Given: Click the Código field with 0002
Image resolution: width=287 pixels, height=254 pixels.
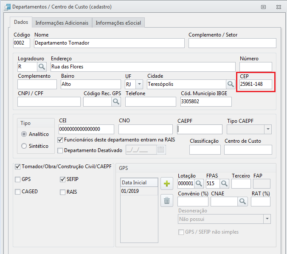Looking at the screenshot, I should 22,43.
